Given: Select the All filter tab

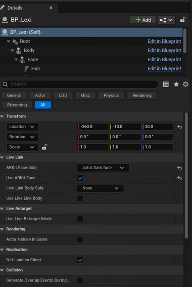Looking at the screenshot, I should click(43, 105).
